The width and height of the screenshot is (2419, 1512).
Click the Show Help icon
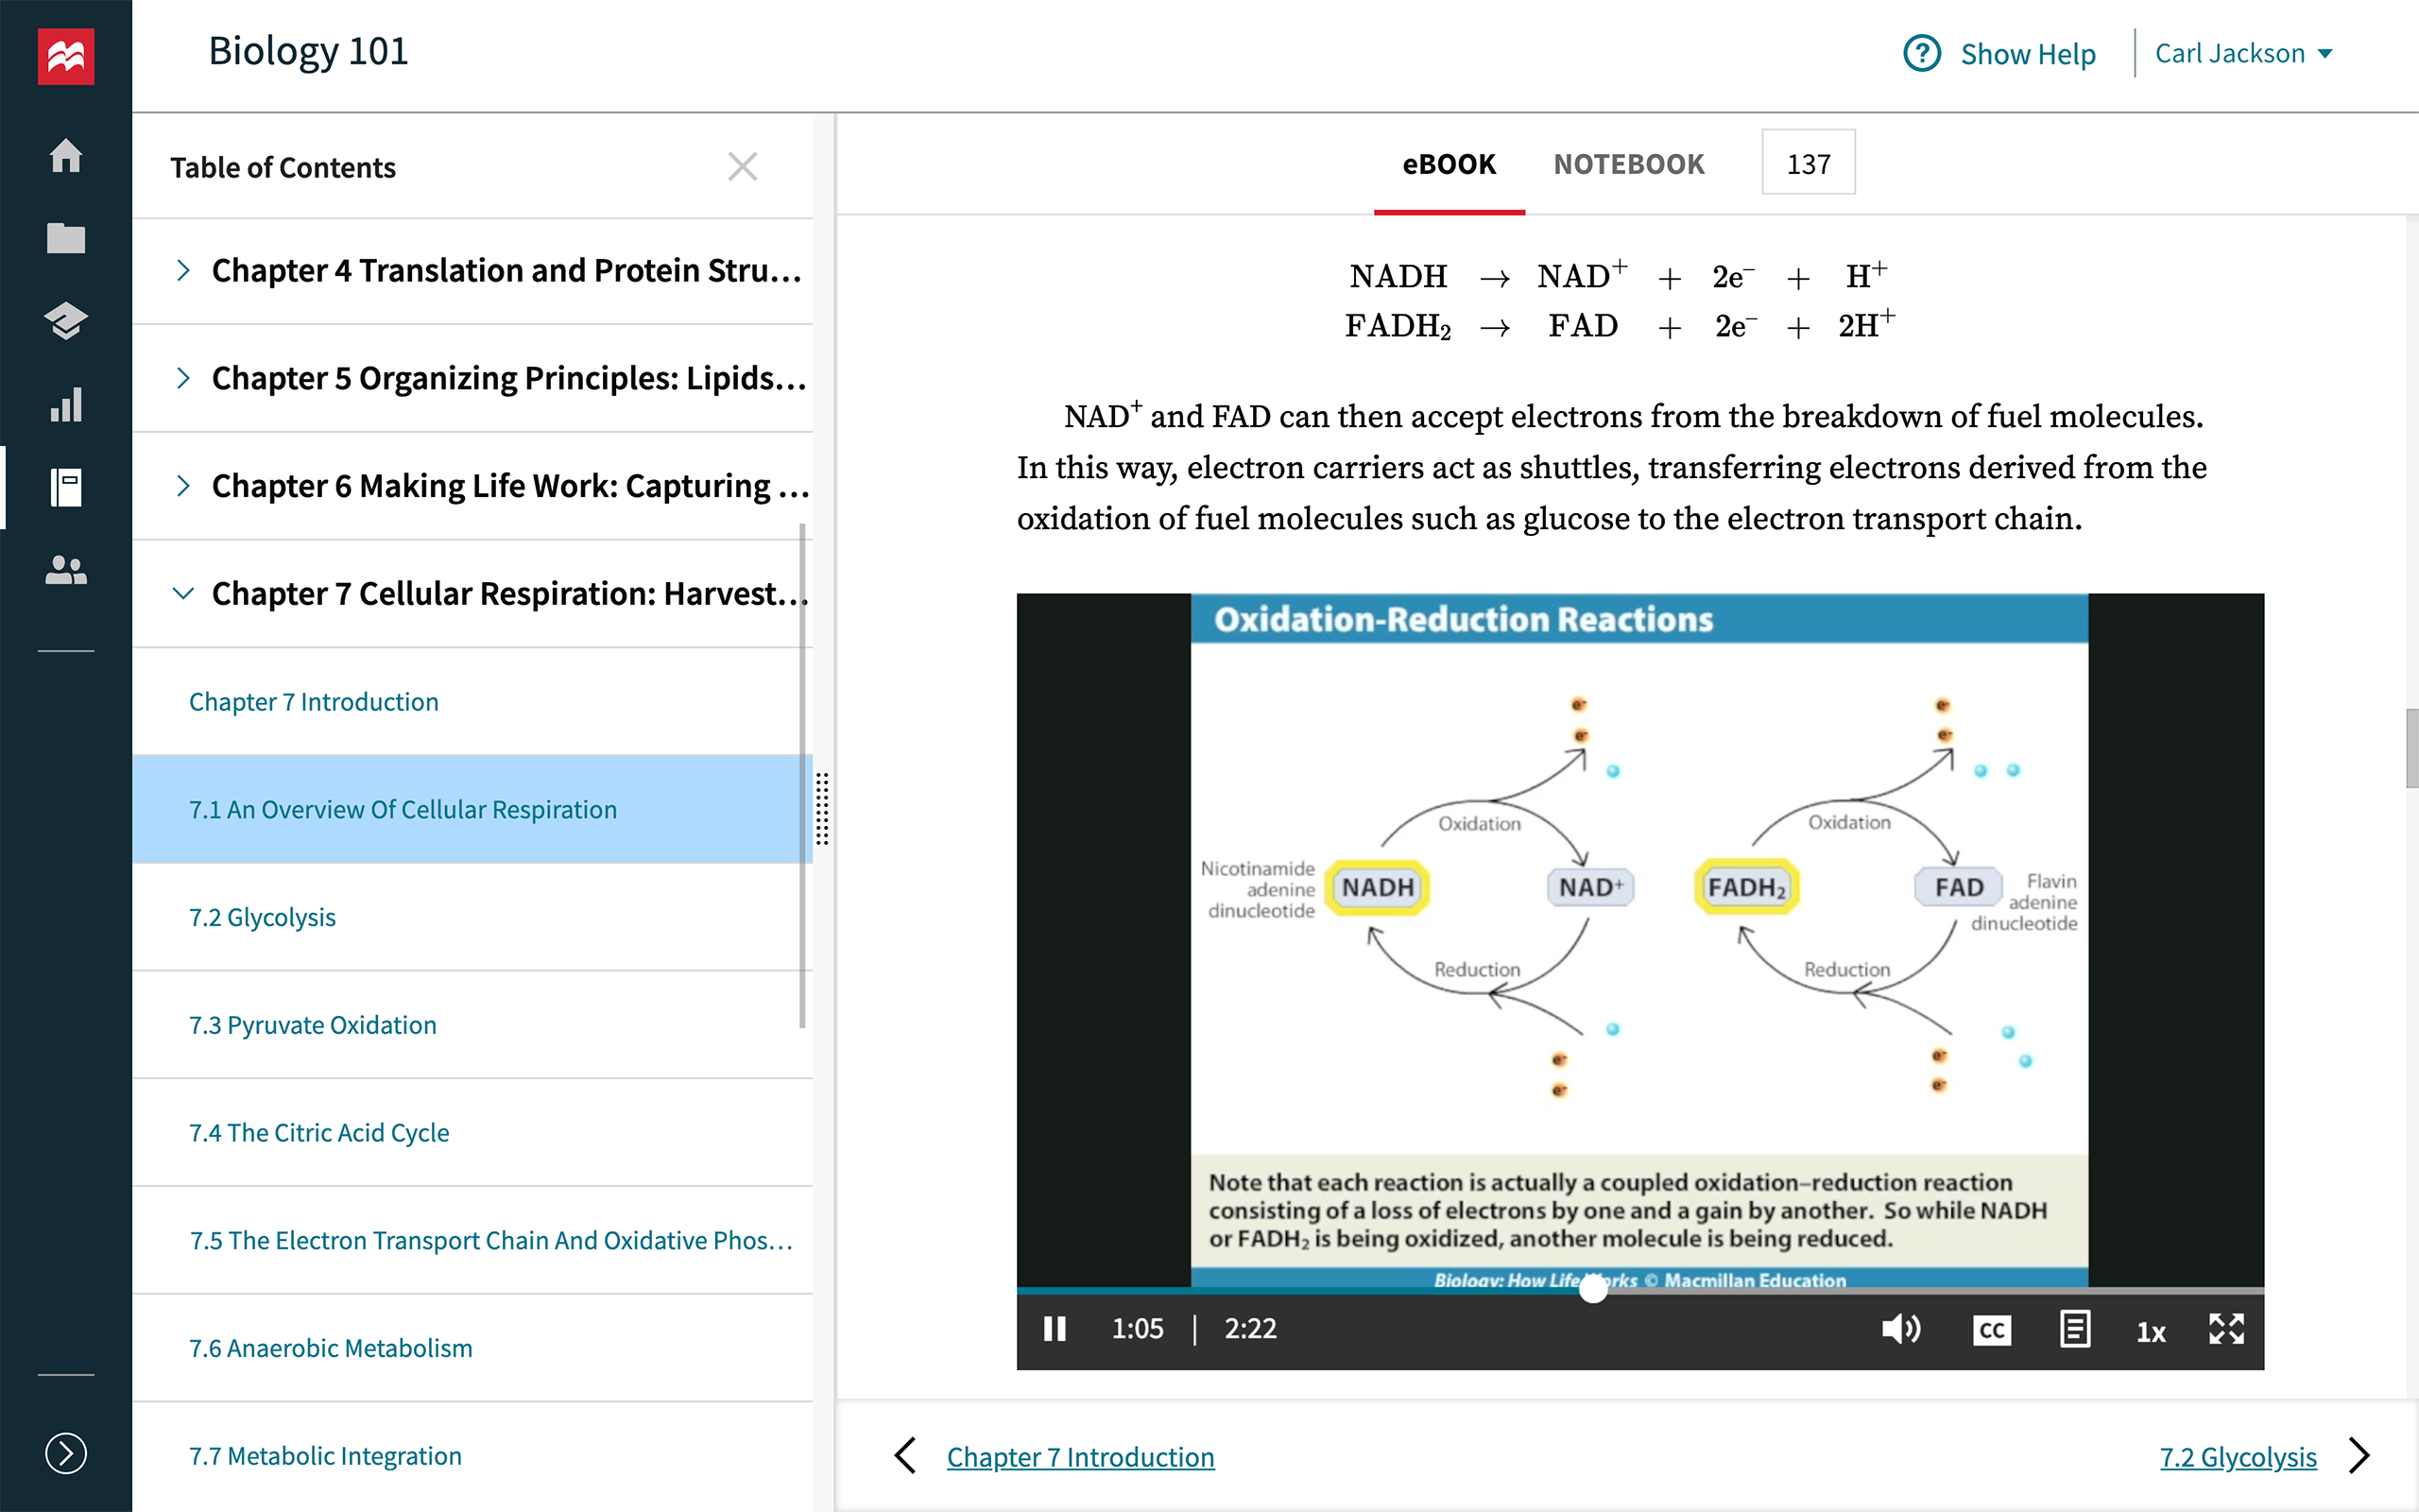point(1926,52)
